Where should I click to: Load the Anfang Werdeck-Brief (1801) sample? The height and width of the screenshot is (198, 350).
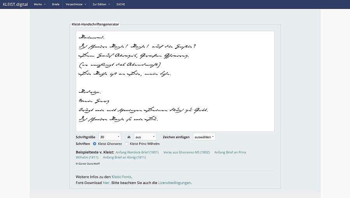click(137, 152)
